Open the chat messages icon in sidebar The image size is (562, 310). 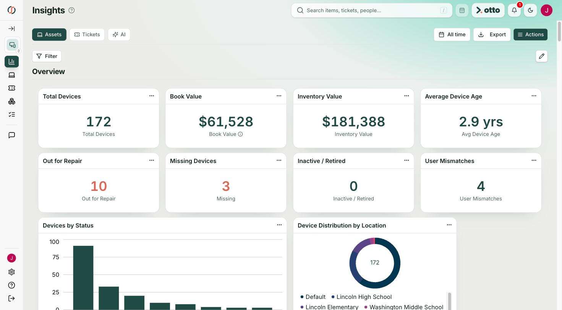[11, 135]
